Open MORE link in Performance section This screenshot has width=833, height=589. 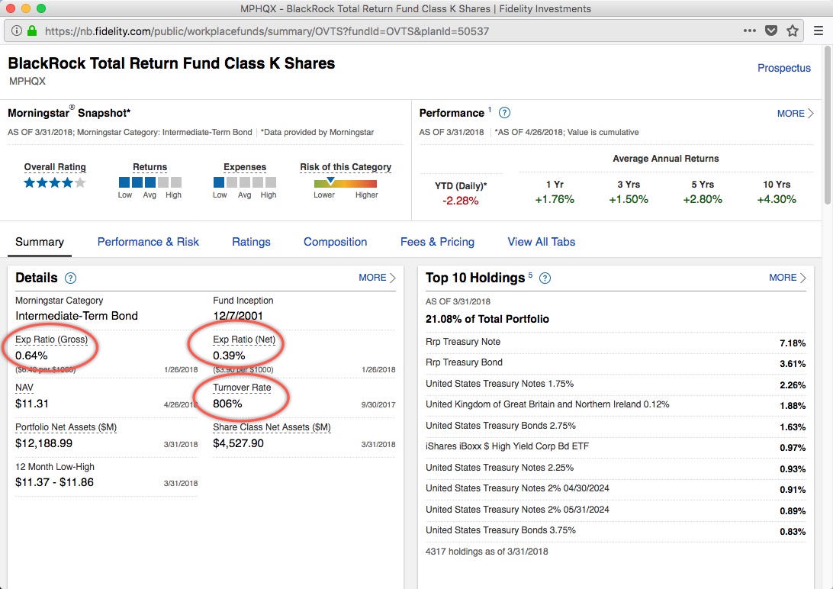point(796,113)
